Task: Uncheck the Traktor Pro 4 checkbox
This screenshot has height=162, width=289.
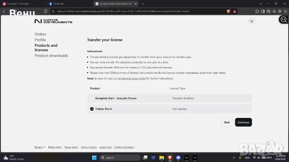Action: 92,109
